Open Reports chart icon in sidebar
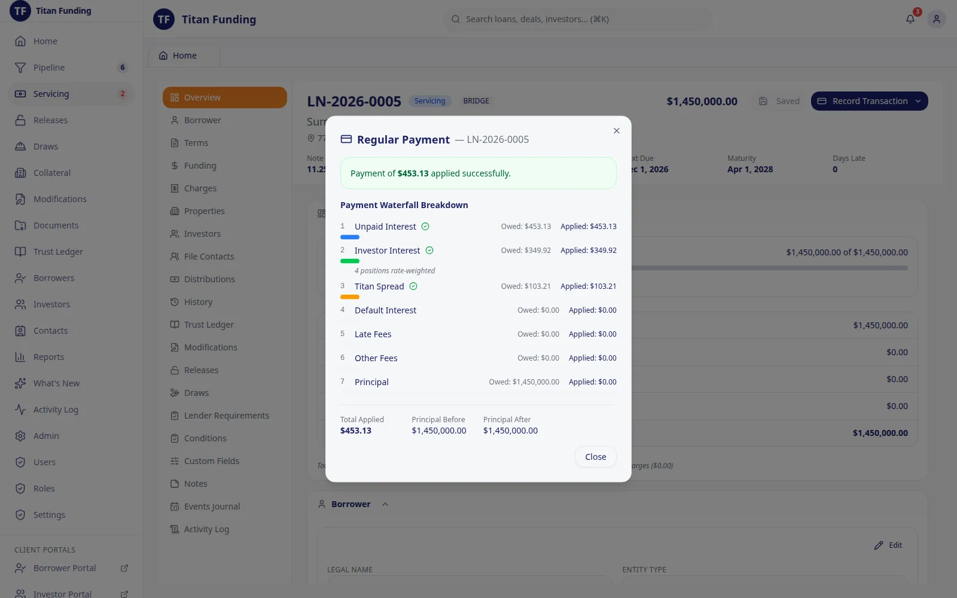The height and width of the screenshot is (598, 957). [x=20, y=357]
